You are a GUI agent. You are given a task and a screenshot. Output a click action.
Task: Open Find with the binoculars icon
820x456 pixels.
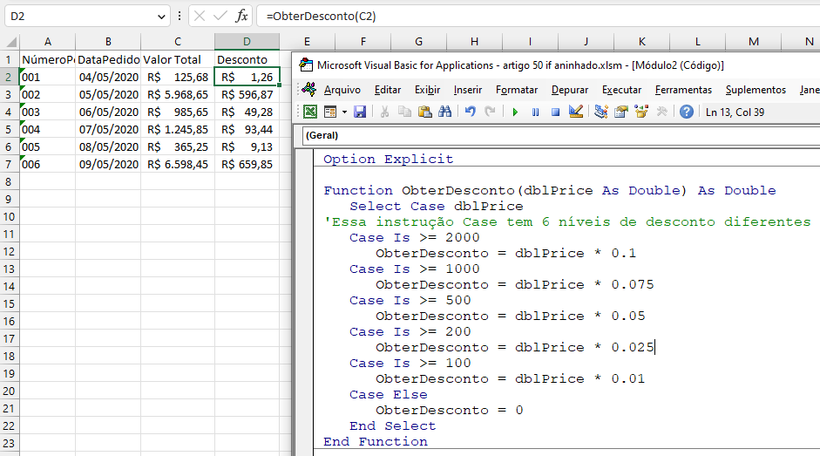click(x=444, y=112)
